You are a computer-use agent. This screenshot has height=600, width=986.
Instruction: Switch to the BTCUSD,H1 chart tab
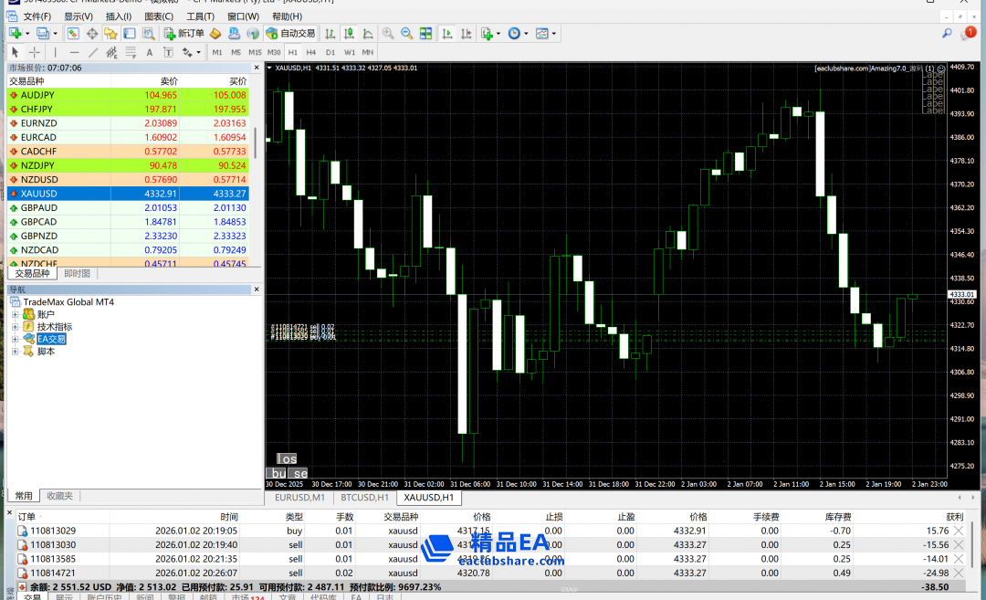pos(363,498)
